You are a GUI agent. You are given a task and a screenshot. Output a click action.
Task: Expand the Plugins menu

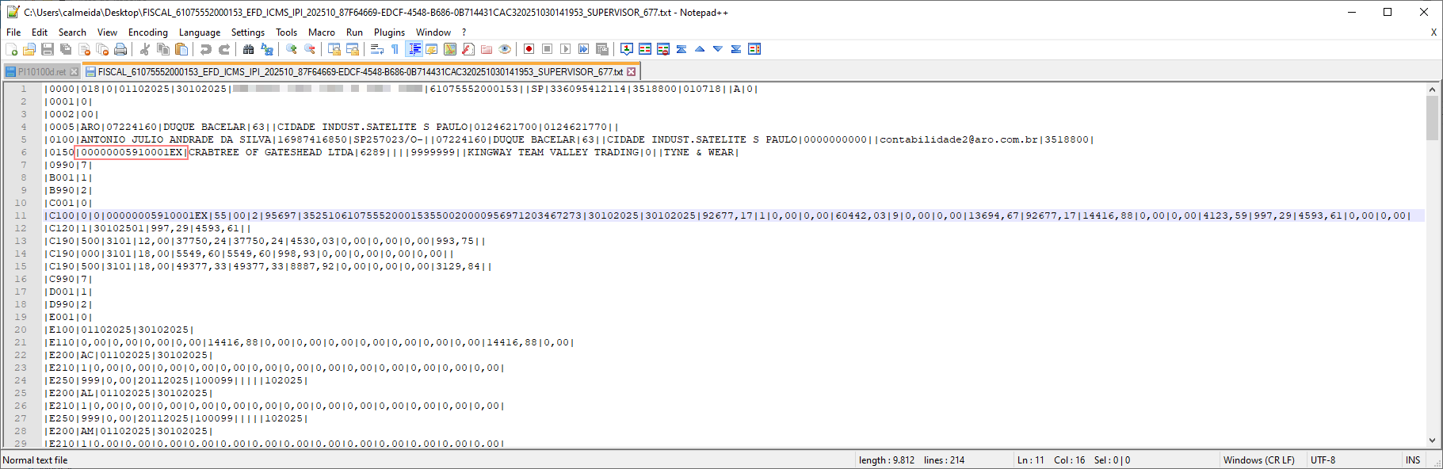pyautogui.click(x=389, y=32)
